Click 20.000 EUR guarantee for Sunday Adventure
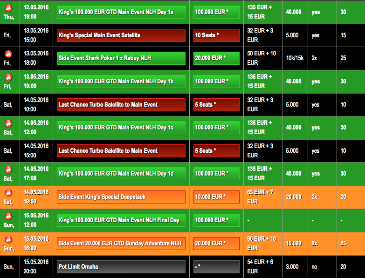365x278 pixels. [x=216, y=244]
